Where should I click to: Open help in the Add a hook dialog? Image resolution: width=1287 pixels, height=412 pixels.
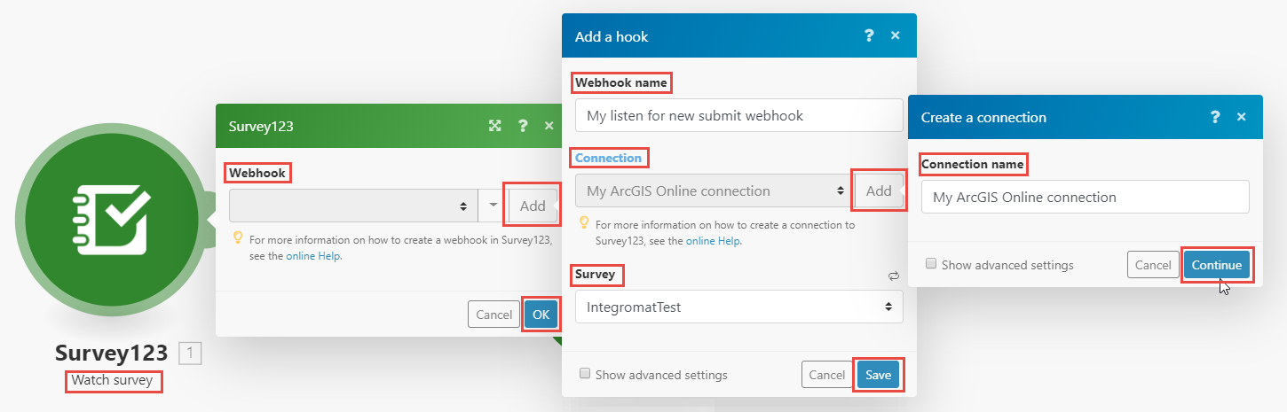[869, 35]
